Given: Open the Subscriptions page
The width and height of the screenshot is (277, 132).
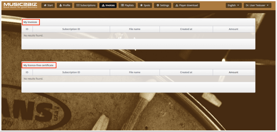Looking at the screenshot, I should tap(86, 5).
